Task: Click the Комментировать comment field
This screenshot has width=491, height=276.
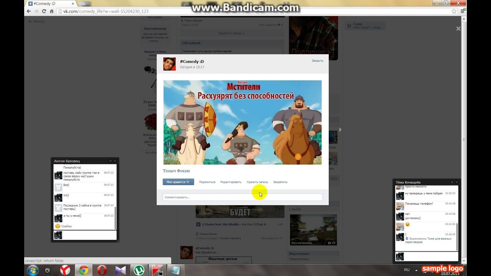Action: click(242, 197)
